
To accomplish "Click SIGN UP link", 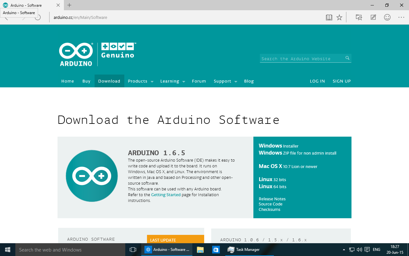I will click(x=342, y=81).
